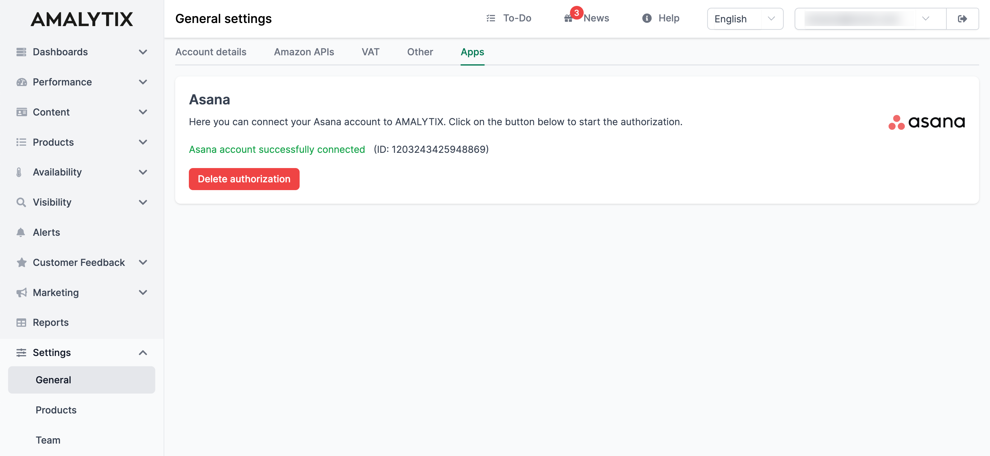Click the logout icon button
This screenshot has width=990, height=456.
962,19
